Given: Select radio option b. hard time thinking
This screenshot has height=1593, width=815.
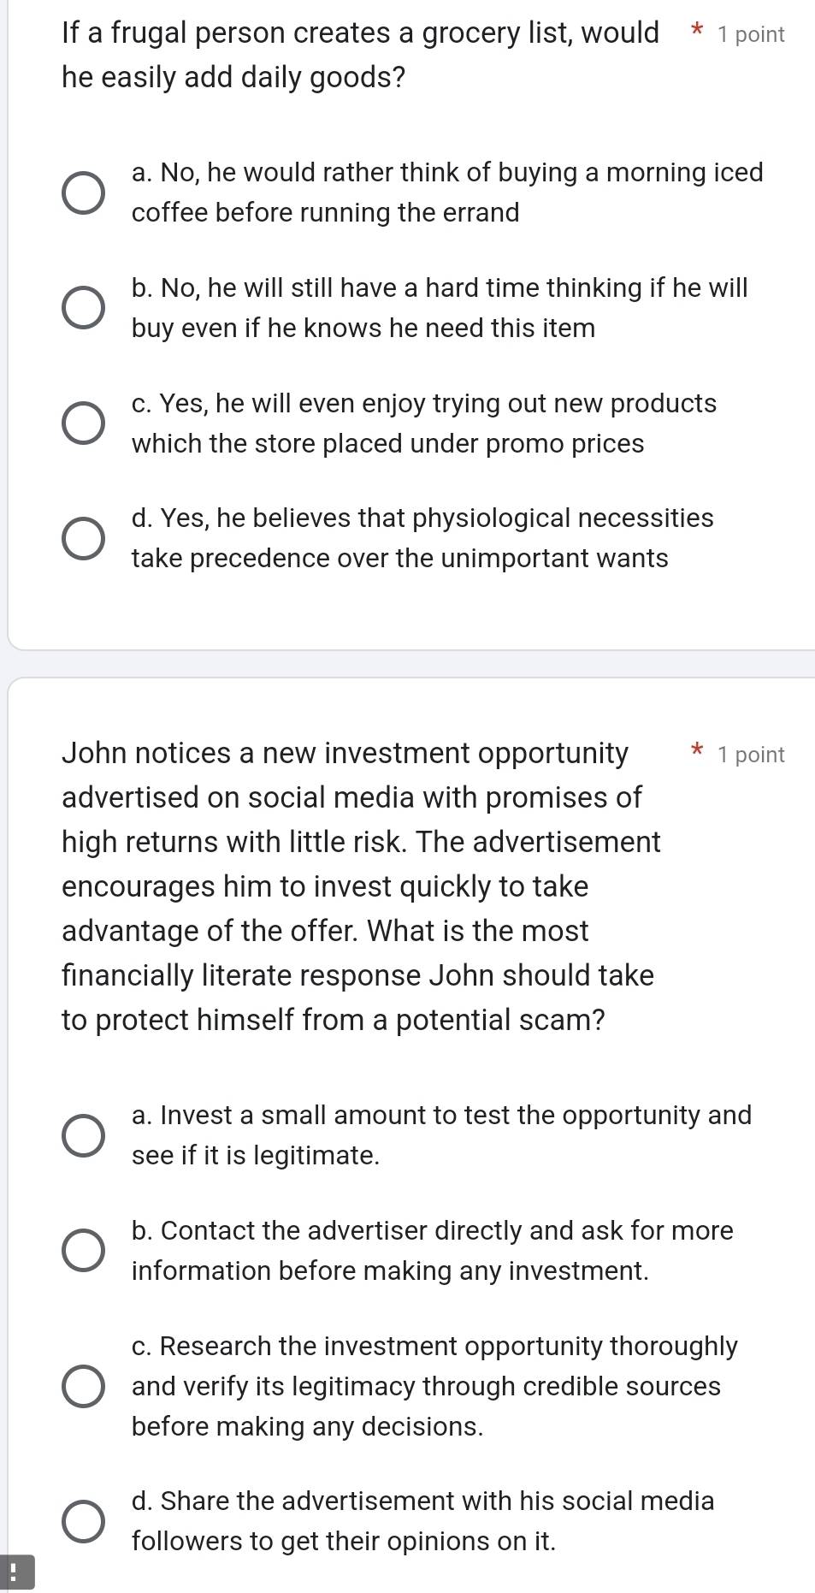Looking at the screenshot, I should (x=84, y=308).
